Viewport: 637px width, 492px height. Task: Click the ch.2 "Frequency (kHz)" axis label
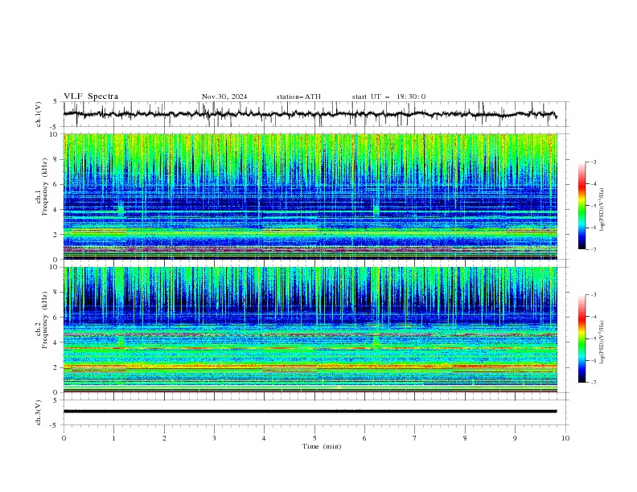[x=45, y=320]
